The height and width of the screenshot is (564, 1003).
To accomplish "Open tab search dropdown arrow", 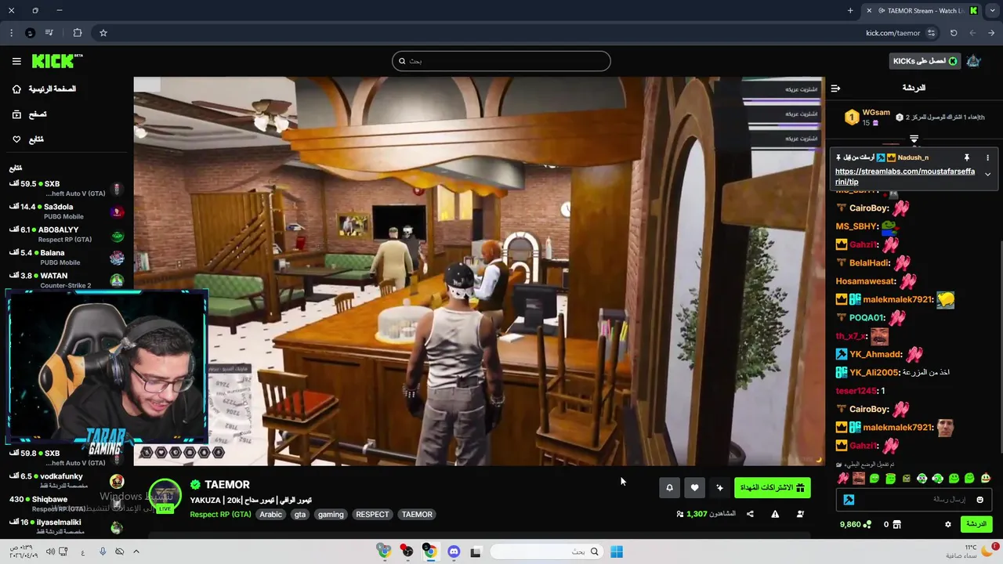I will point(992,10).
